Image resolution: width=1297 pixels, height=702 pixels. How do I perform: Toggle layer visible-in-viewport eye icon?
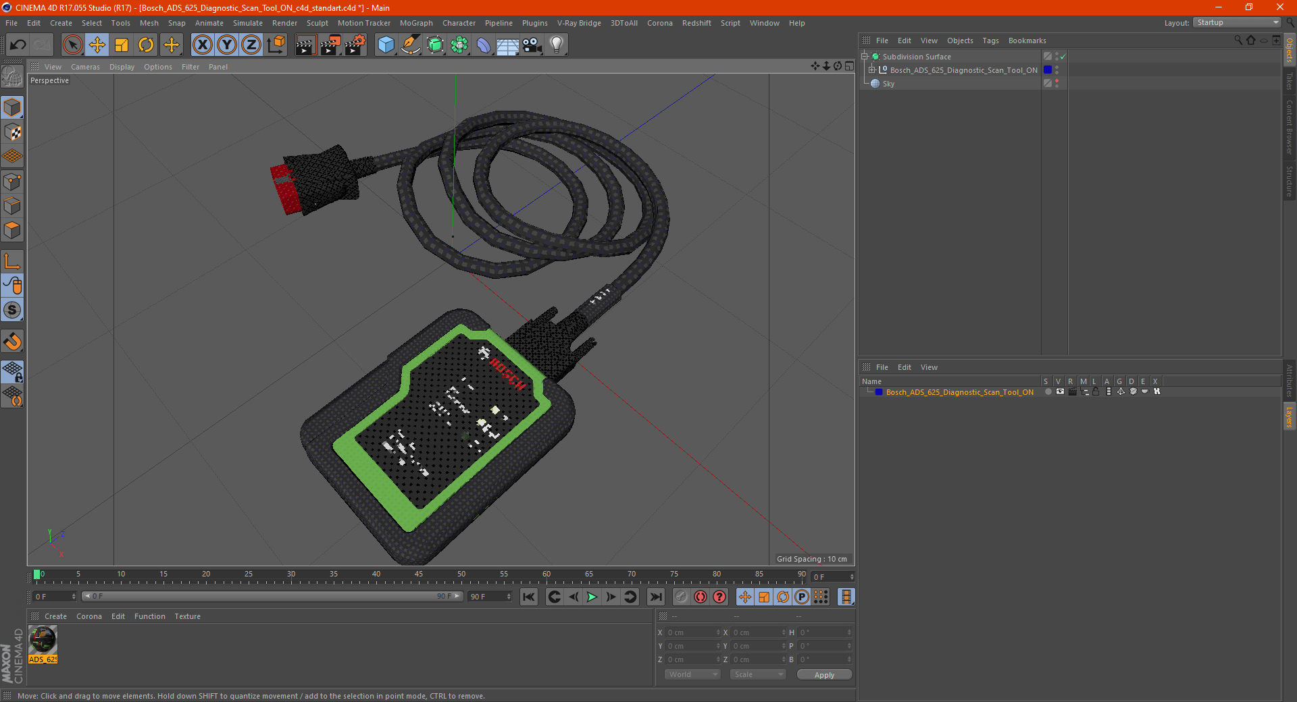click(1060, 392)
